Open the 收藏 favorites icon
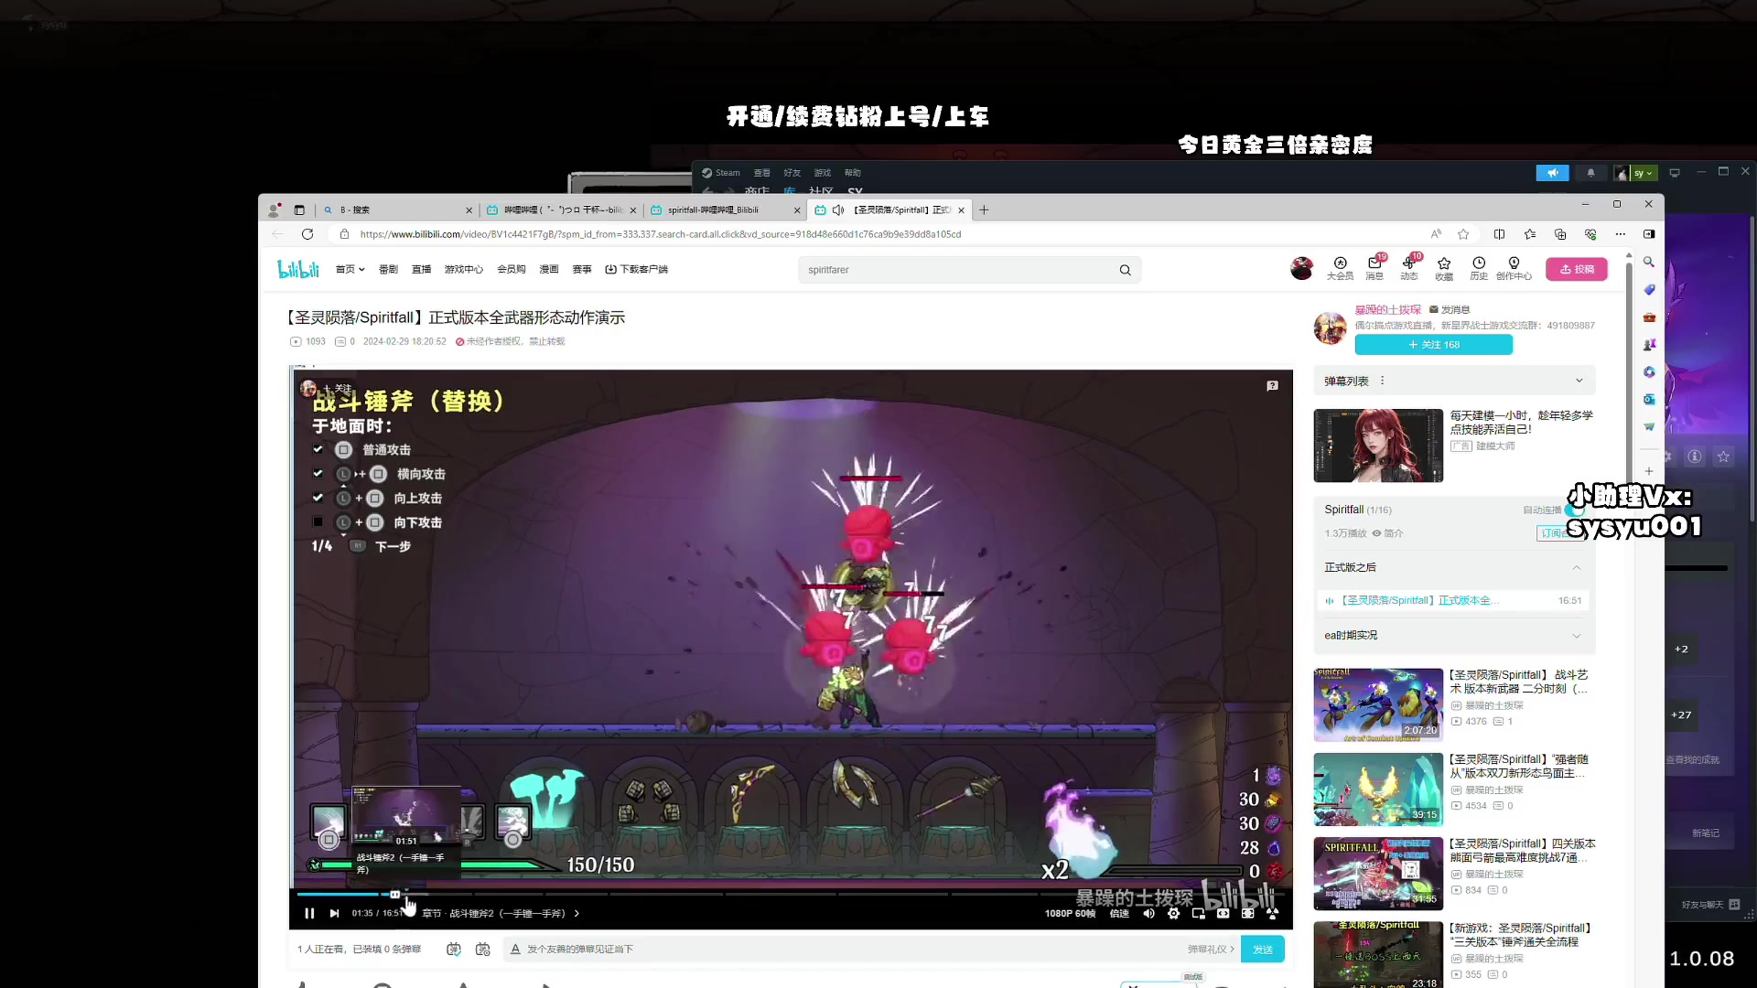 pos(1444,268)
